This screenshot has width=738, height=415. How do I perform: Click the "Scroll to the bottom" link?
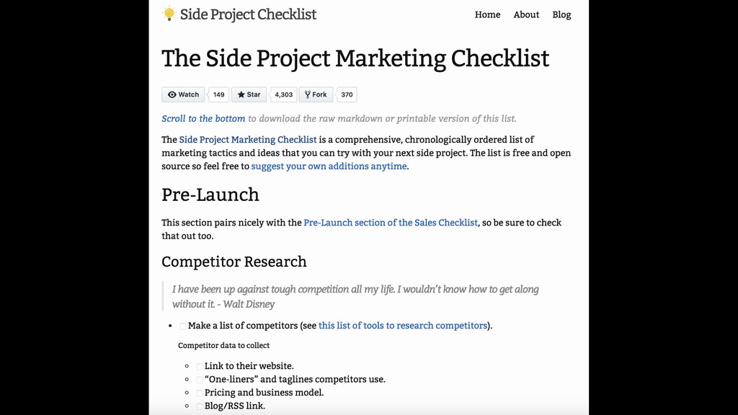203,118
